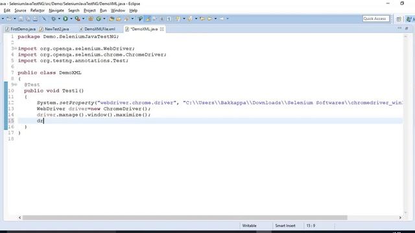Open the Run configurations dropdown arrow

(x=71, y=19)
